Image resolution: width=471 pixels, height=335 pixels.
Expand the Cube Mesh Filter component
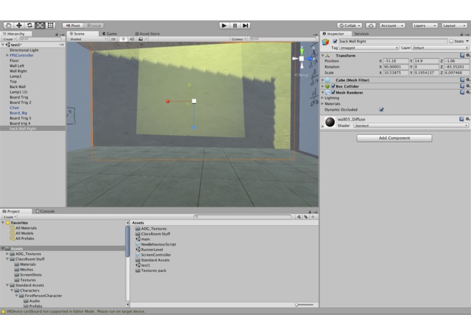pyautogui.click(x=323, y=80)
